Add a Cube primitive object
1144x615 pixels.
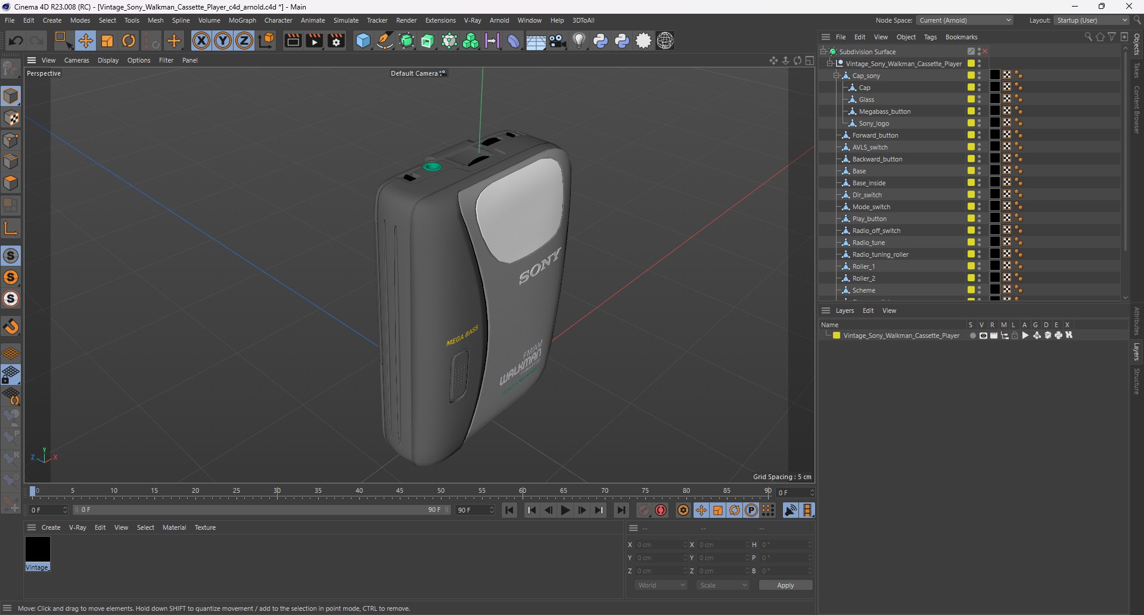pos(363,41)
